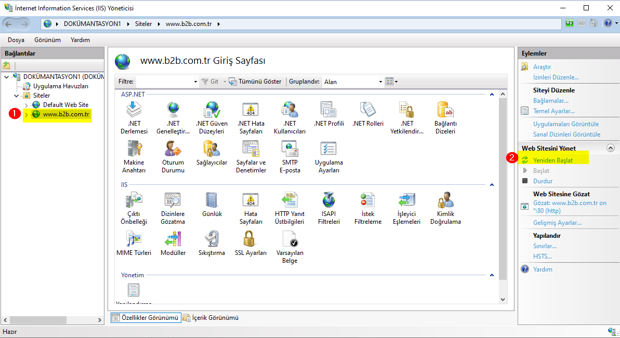
Task: Open the Sıkıştırma feature
Action: tap(212, 243)
